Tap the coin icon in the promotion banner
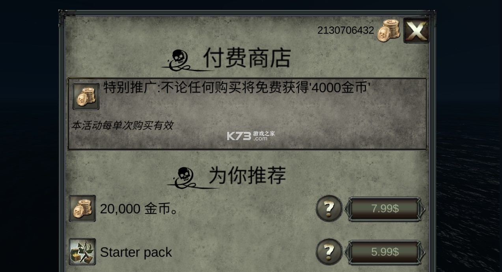The image size is (502, 272). click(86, 96)
